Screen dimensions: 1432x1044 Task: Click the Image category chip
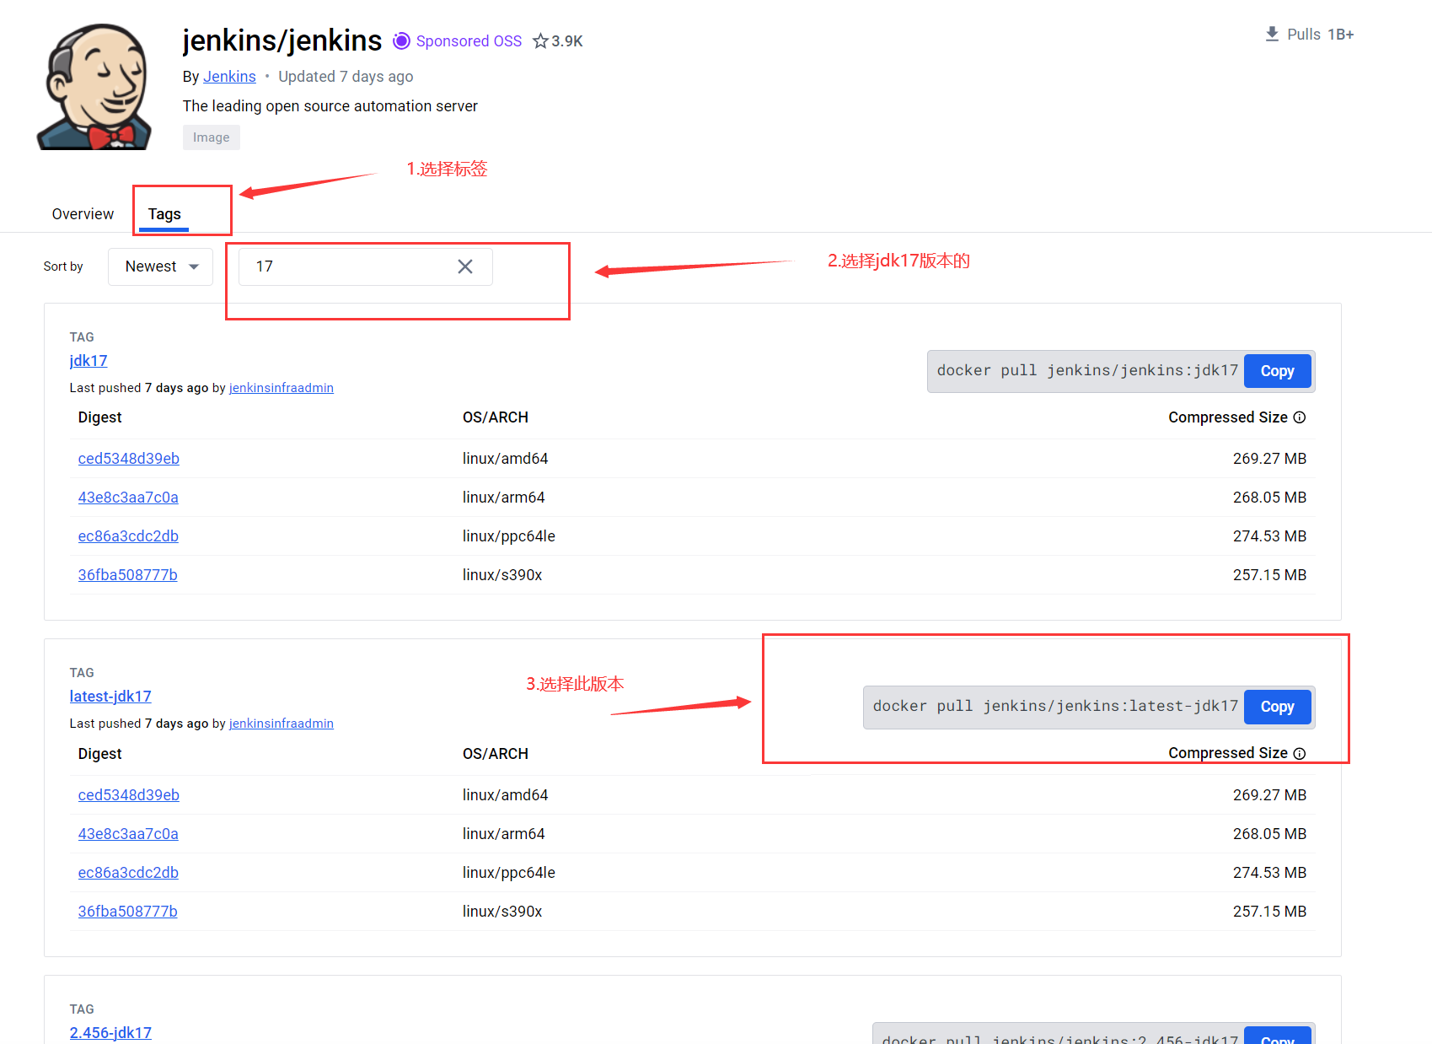[x=211, y=137]
